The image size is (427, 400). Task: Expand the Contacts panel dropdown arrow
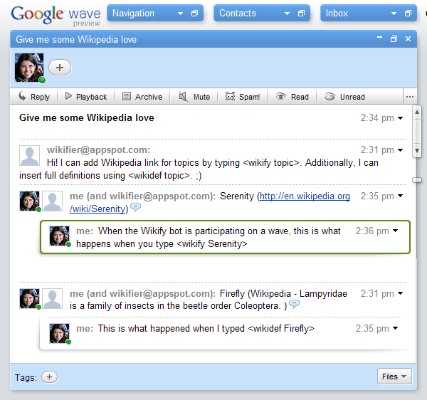point(287,14)
